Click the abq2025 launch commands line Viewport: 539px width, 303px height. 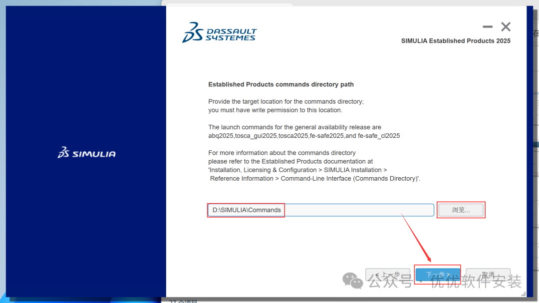tap(304, 135)
